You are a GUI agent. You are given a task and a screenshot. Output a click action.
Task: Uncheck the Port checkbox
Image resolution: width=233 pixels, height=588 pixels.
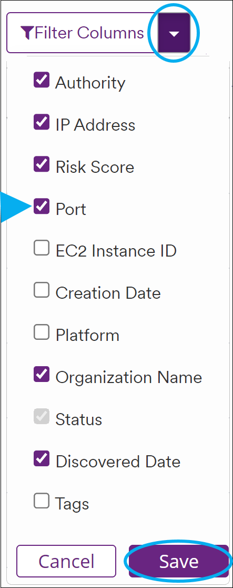[42, 206]
